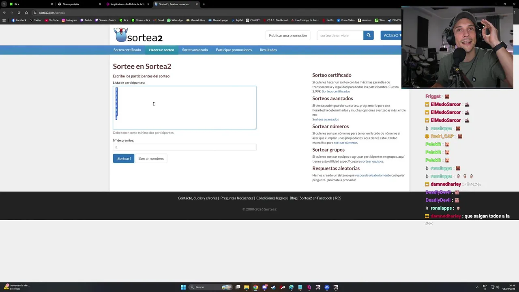The height and width of the screenshot is (292, 519).
Task: Open the tab search dropdown arrow
Action: click(4, 4)
